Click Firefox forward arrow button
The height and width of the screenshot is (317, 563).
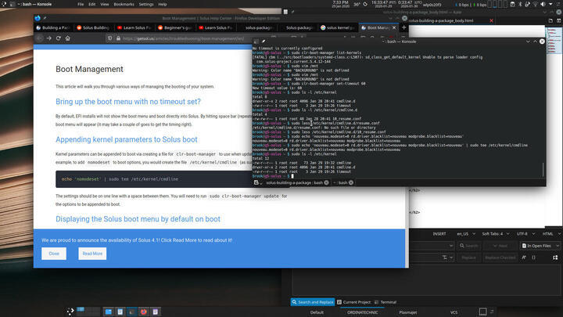[x=48, y=38]
